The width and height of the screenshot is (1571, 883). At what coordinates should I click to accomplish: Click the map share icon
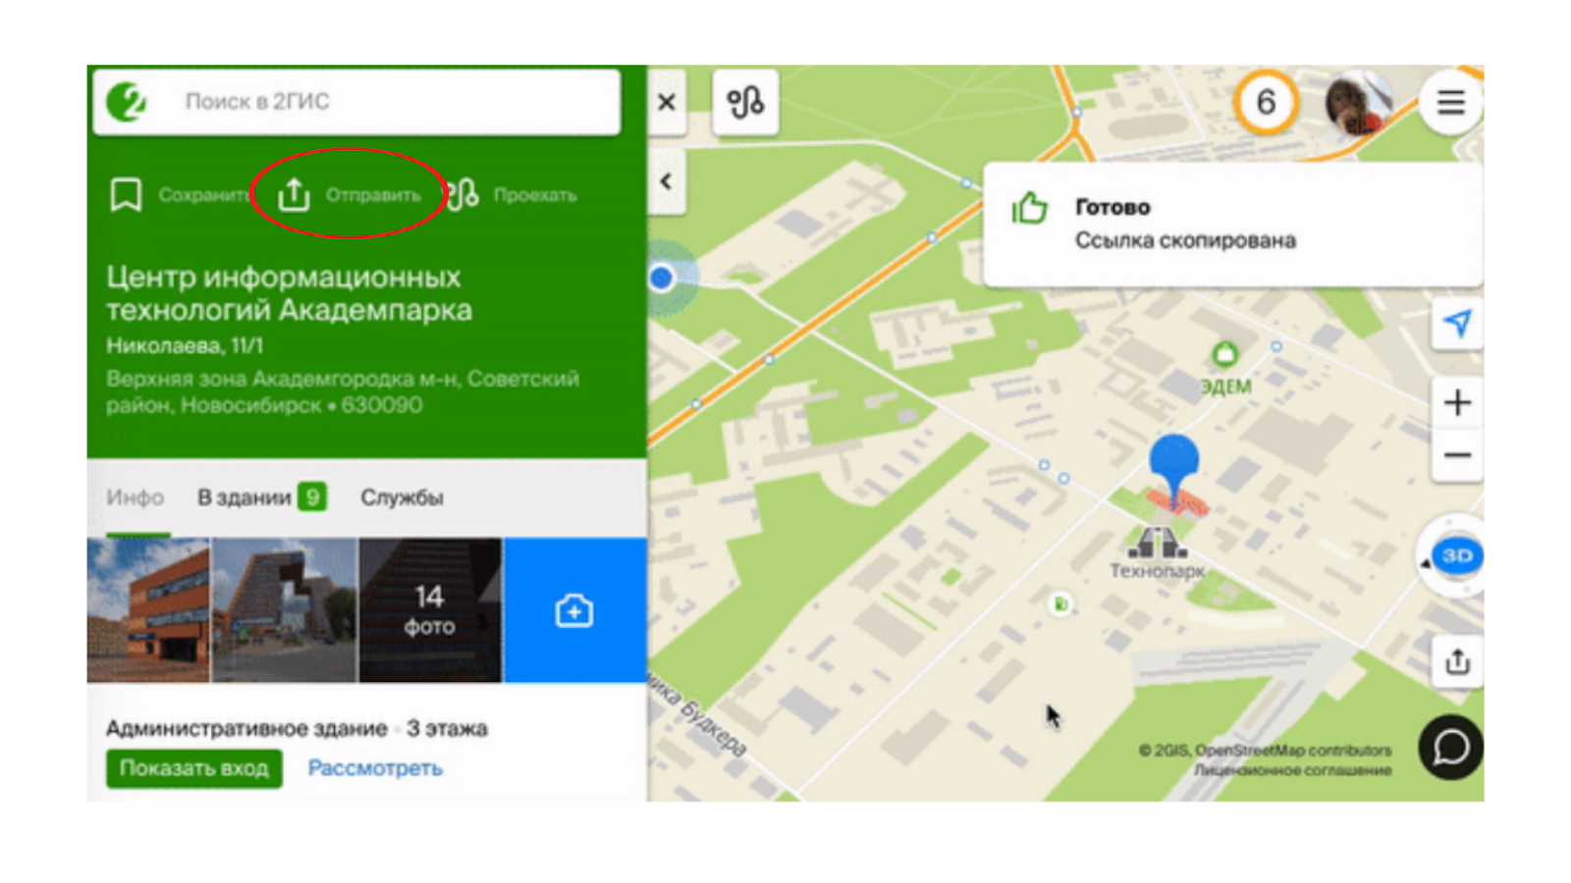point(1457,661)
